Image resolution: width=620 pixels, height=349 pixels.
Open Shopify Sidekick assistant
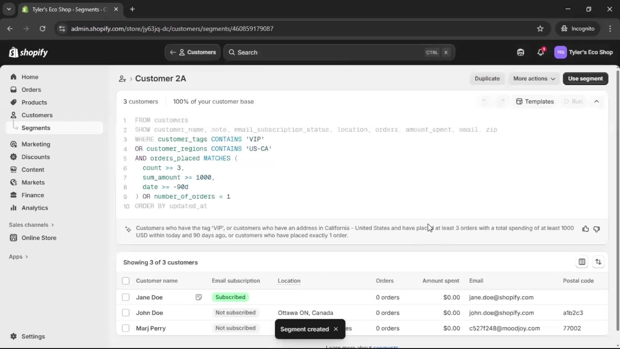point(520,52)
